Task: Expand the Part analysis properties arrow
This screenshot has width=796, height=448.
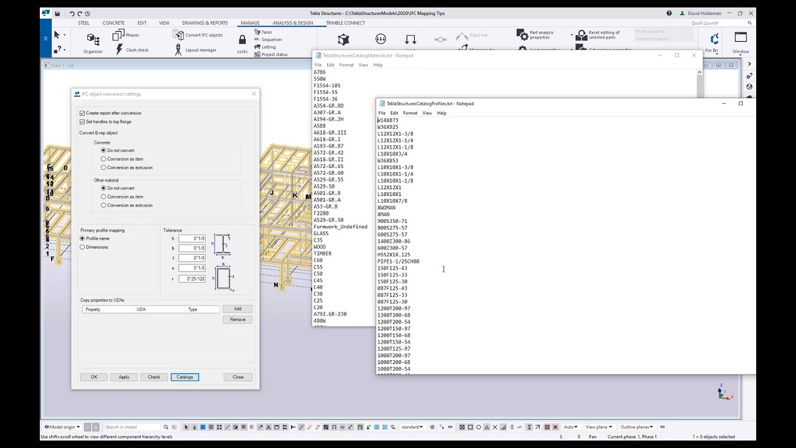Action: pyautogui.click(x=572, y=35)
